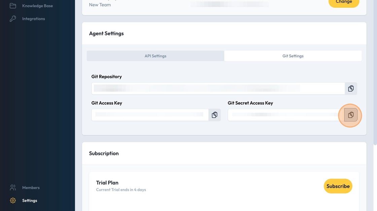Click the Trial Plan heading text
This screenshot has height=211, width=377.
point(107,183)
